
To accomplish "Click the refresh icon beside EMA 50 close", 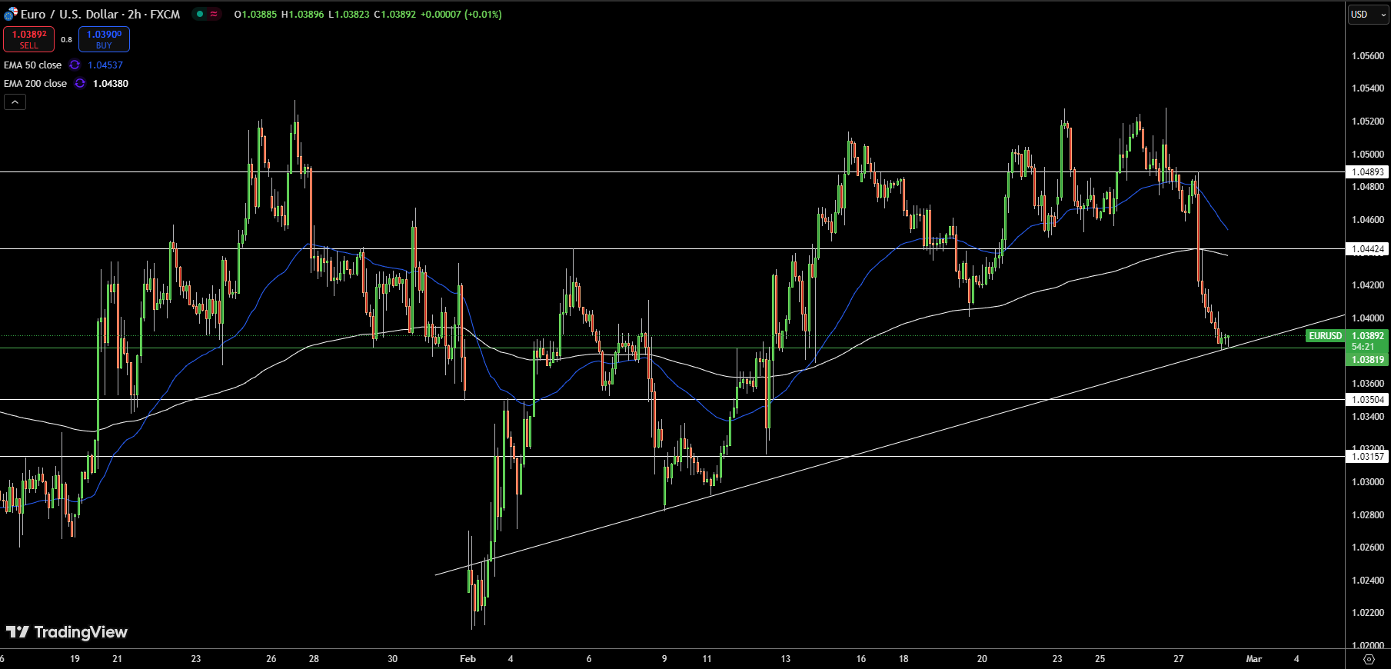I will tap(75, 65).
